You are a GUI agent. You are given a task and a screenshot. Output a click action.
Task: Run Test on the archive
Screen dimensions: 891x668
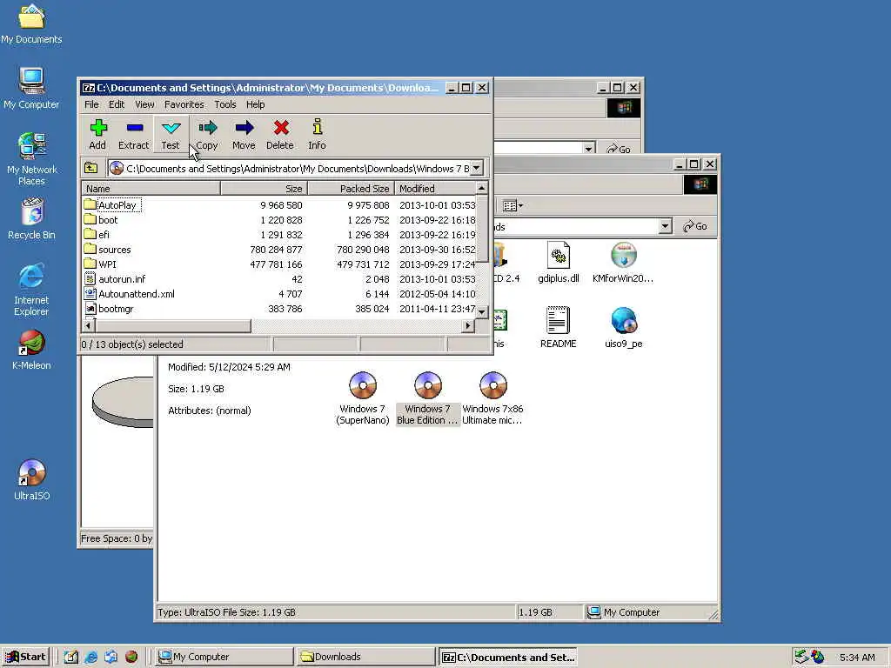tap(171, 135)
